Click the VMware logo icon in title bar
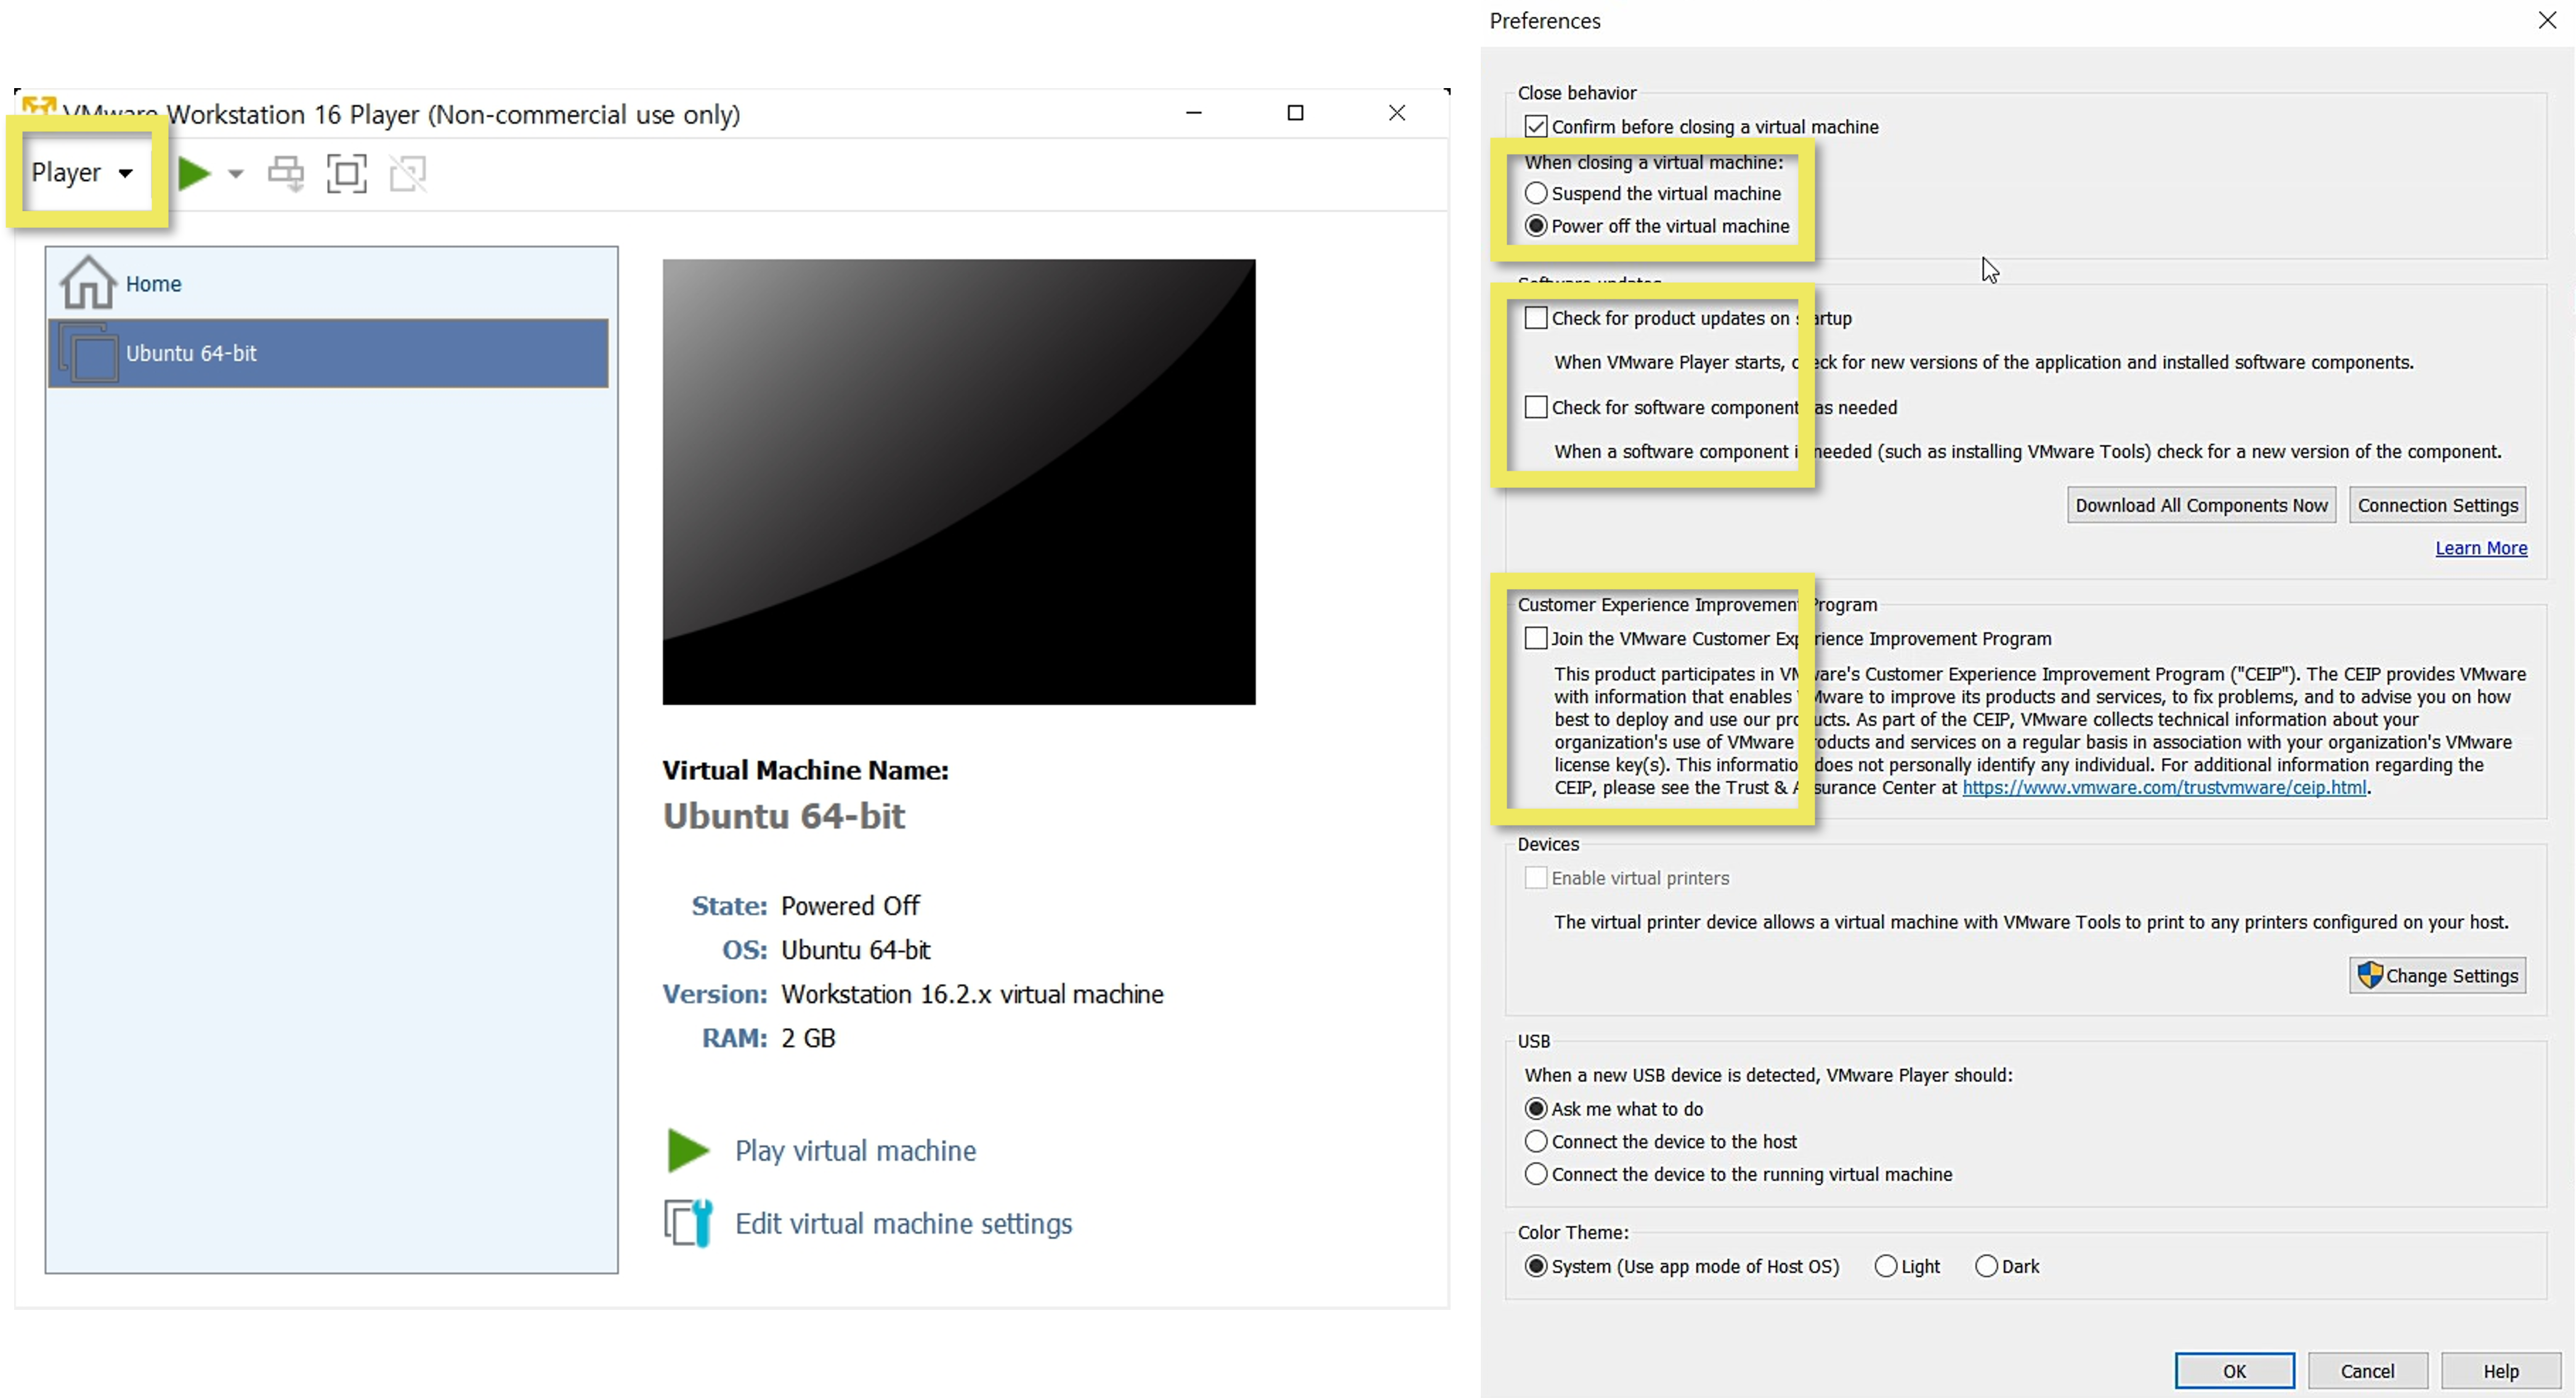Screen dimensions: 2576x1398 39,105
